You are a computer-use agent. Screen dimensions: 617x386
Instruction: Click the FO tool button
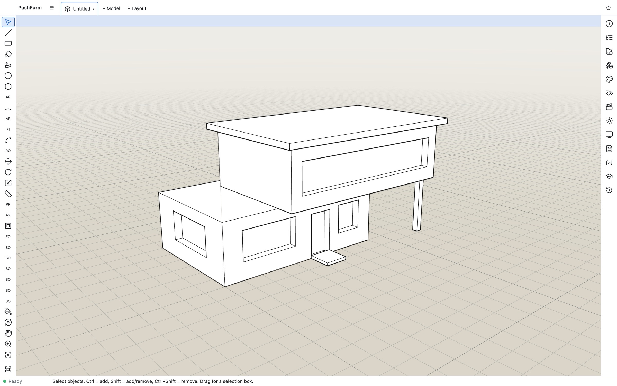8,237
